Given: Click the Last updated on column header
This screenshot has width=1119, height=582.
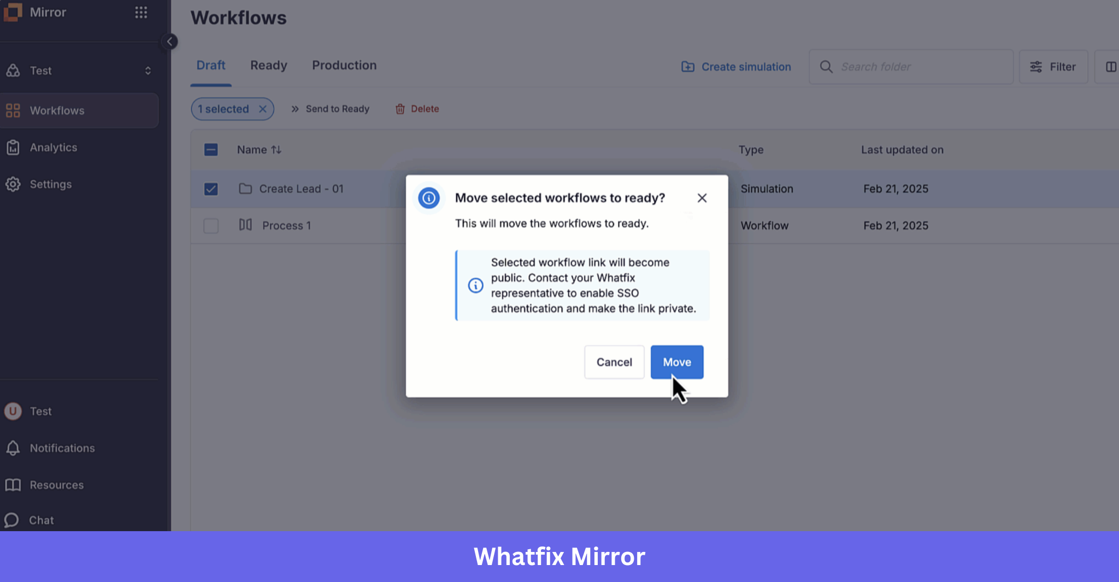Looking at the screenshot, I should coord(902,150).
